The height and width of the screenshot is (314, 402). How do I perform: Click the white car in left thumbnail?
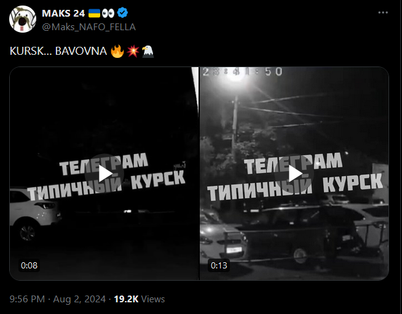[x=33, y=214]
